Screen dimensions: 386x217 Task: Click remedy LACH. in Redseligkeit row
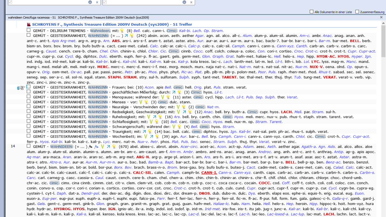point(287,112)
